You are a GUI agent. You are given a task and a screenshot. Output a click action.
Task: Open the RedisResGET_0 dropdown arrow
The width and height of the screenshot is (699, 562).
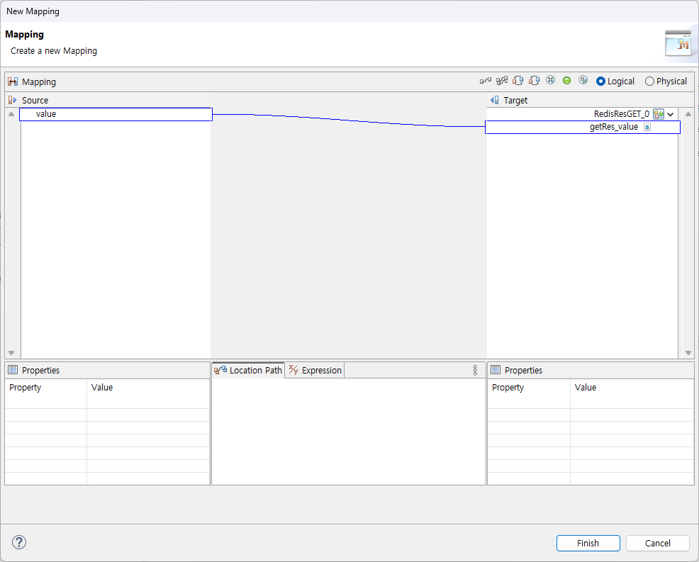(x=669, y=113)
